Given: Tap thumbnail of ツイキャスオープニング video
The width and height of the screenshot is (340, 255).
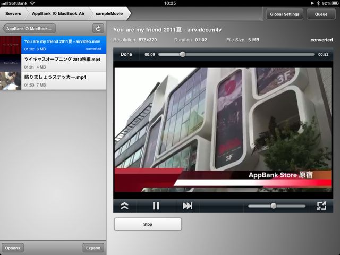Looking at the screenshot, I should point(11,63).
